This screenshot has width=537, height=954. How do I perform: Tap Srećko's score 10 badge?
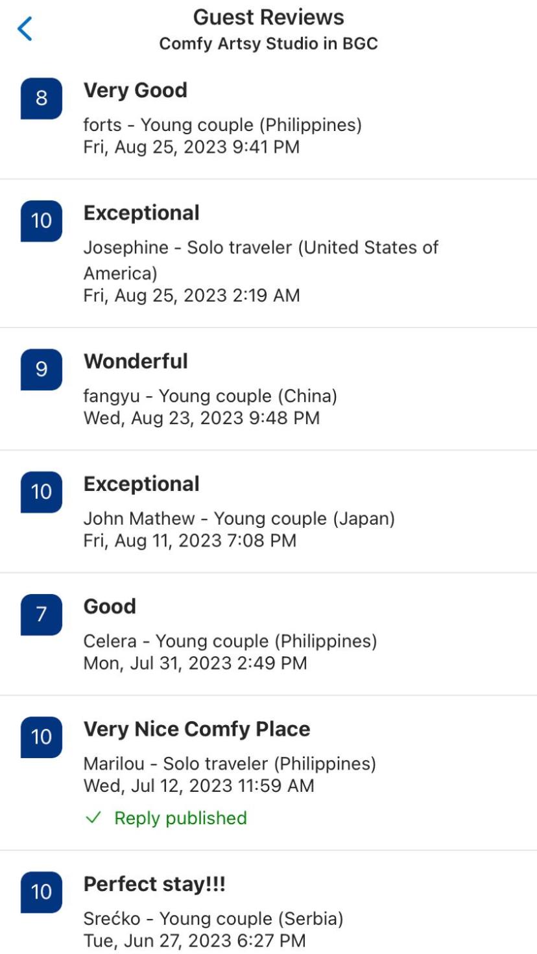[42, 892]
